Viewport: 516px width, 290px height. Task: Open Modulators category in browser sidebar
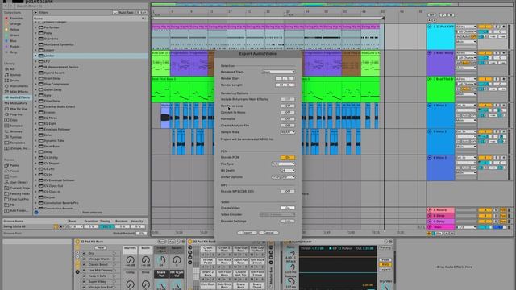[x=19, y=103]
